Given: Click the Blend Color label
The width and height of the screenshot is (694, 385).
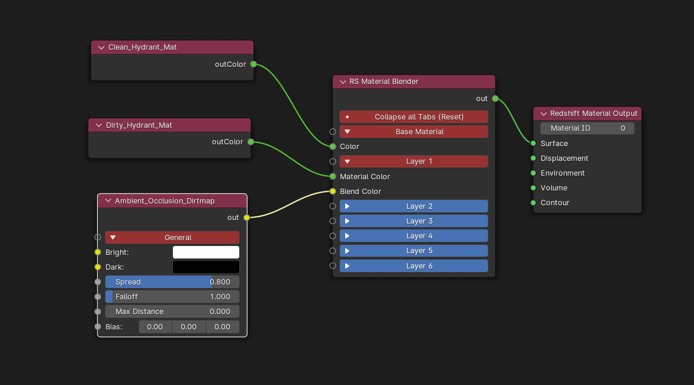Looking at the screenshot, I should coord(360,192).
